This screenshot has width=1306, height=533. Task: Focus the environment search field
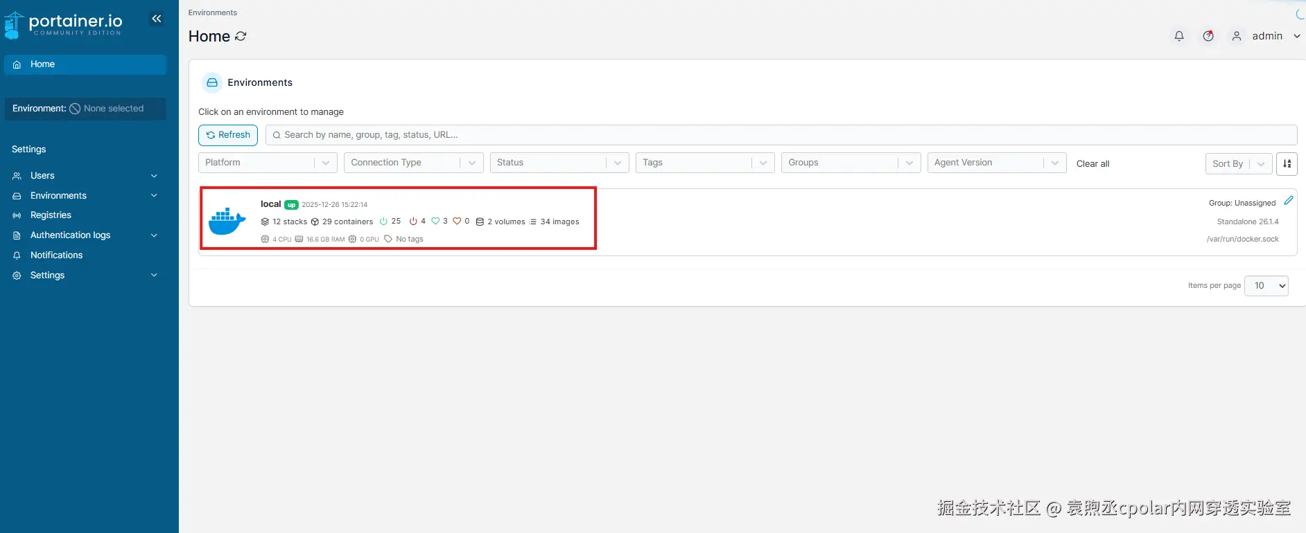pyautogui.click(x=781, y=135)
